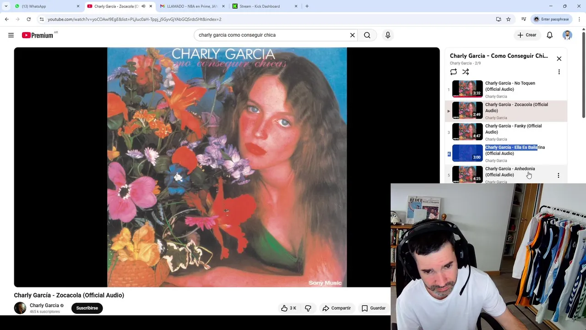Open browser three-dot menu

pos(579,19)
